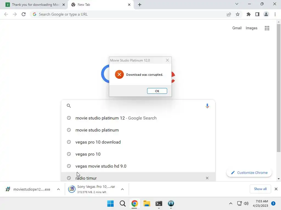Click the browser forward arrow
This screenshot has width=281, height=210.
(15, 14)
